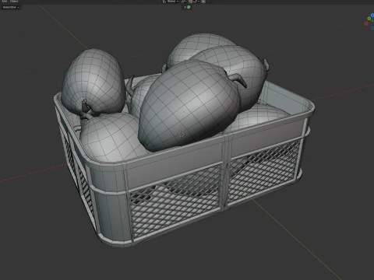This screenshot has width=374, height=280.
Task: Click the 3D cursor on the front pear
Action: click(182, 134)
